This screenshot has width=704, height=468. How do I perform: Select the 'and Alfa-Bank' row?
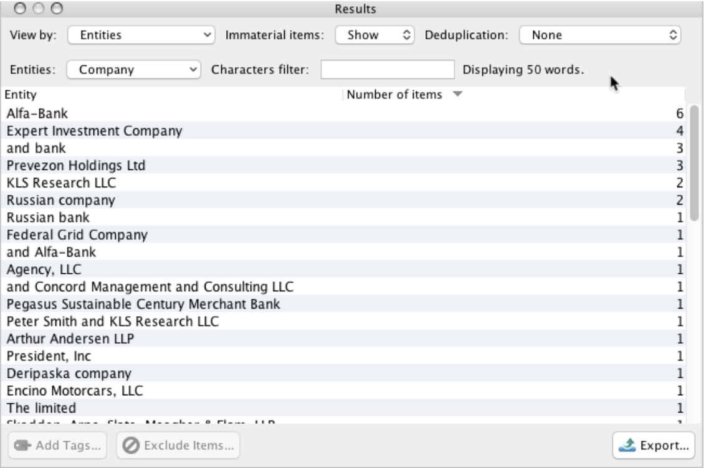point(344,252)
